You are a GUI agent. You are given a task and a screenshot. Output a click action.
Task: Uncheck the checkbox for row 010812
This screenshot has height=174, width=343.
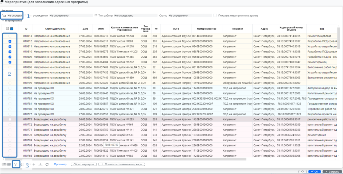click(10, 41)
